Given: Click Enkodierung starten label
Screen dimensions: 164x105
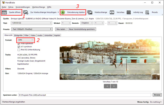Looking at the screenshot, I should pos(76,12).
